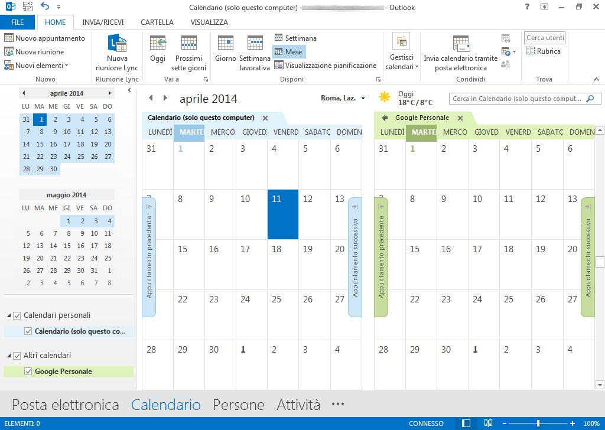Open the Rubrica address book

[544, 51]
